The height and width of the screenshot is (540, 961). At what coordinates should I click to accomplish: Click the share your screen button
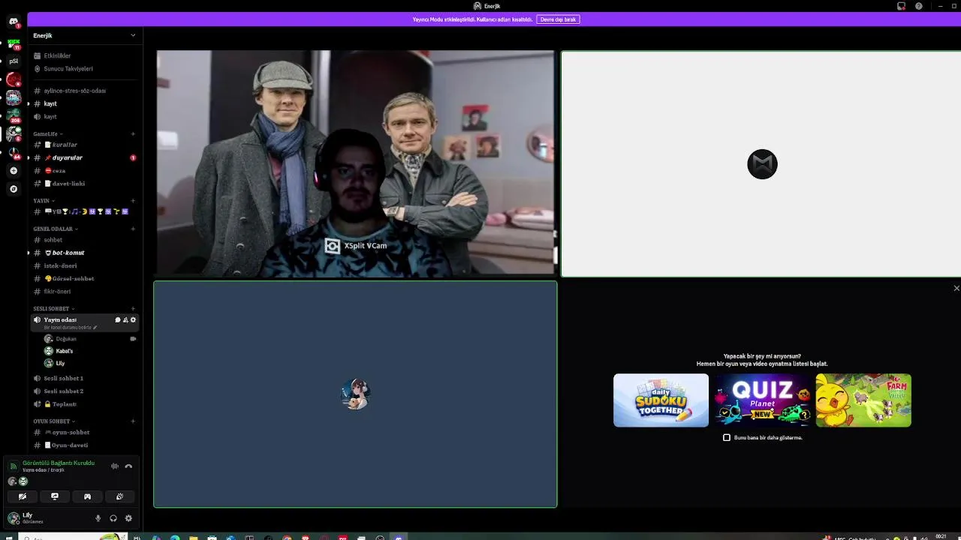[x=55, y=496]
